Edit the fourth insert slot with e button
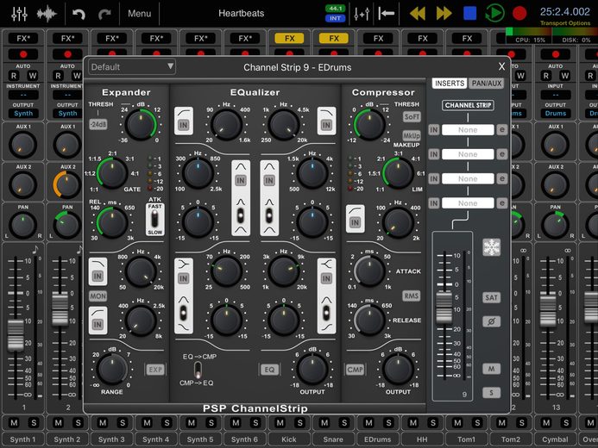The image size is (598, 448). point(502,203)
